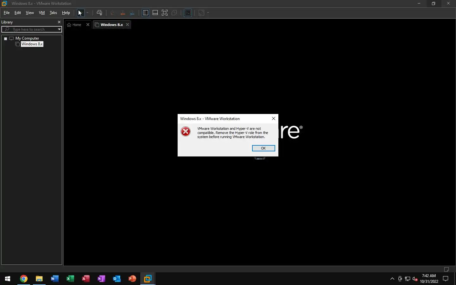Launch Outlook from the taskbar
The image size is (456, 285).
[x=117, y=279]
